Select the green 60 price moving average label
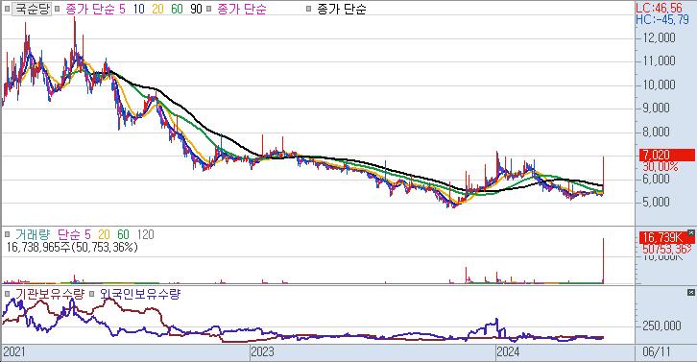697x362 pixels. pyautogui.click(x=177, y=9)
